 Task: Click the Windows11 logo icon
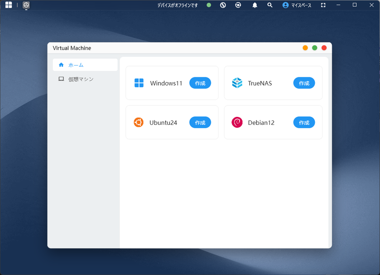pyautogui.click(x=139, y=83)
